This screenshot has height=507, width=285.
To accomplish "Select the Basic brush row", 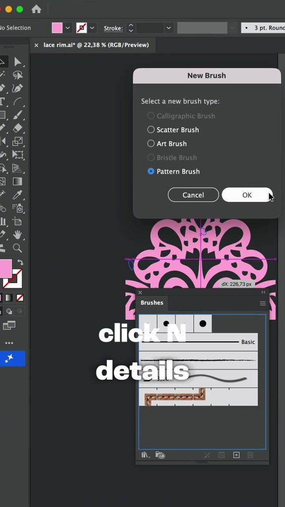I will coord(198,342).
